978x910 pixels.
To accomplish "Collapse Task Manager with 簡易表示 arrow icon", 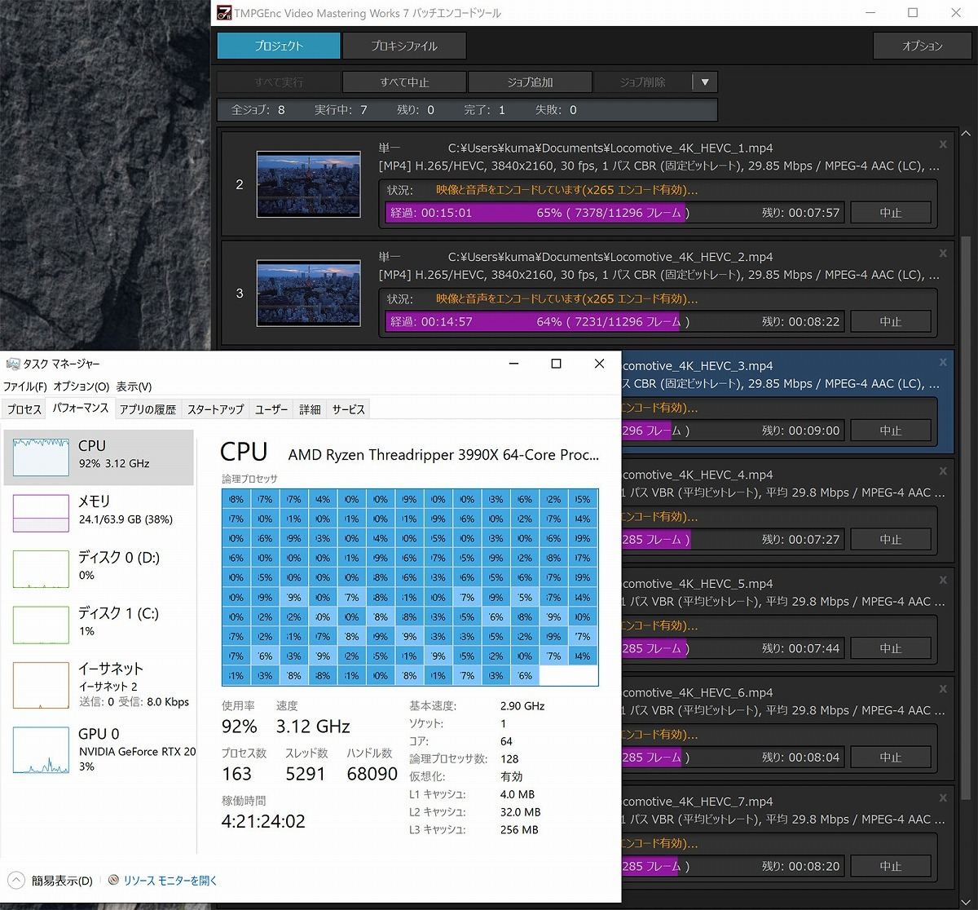I will click(16, 881).
